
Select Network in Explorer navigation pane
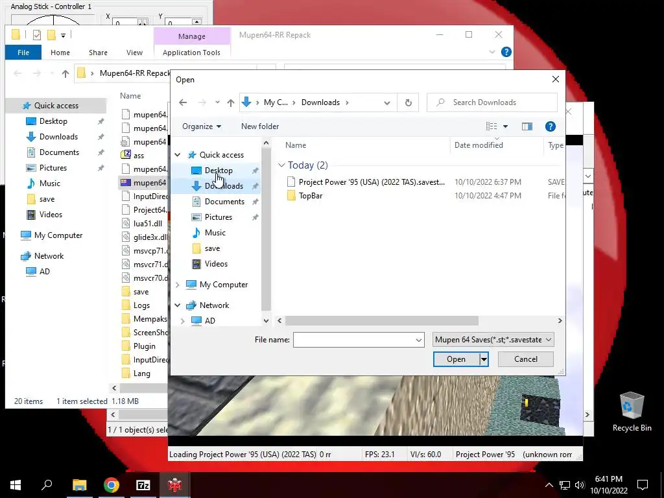49,256
